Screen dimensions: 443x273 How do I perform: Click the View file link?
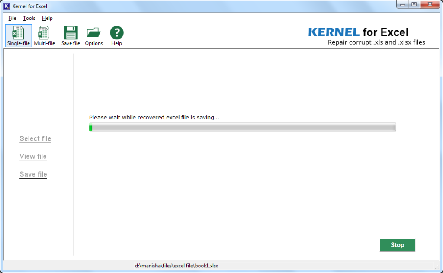[33, 156]
